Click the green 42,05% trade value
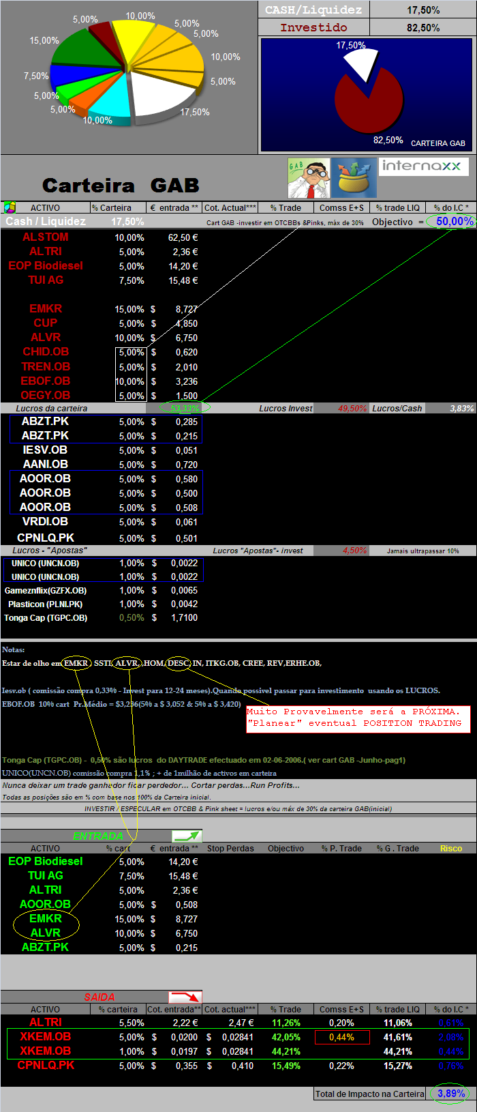This screenshot has height=1112, width=477. [286, 1037]
